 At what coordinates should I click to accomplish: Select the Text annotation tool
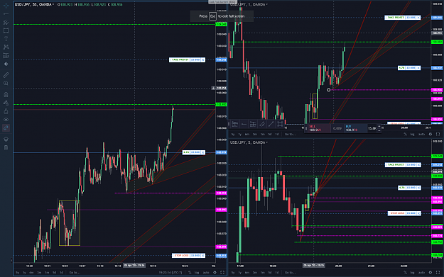[x=6, y=39]
